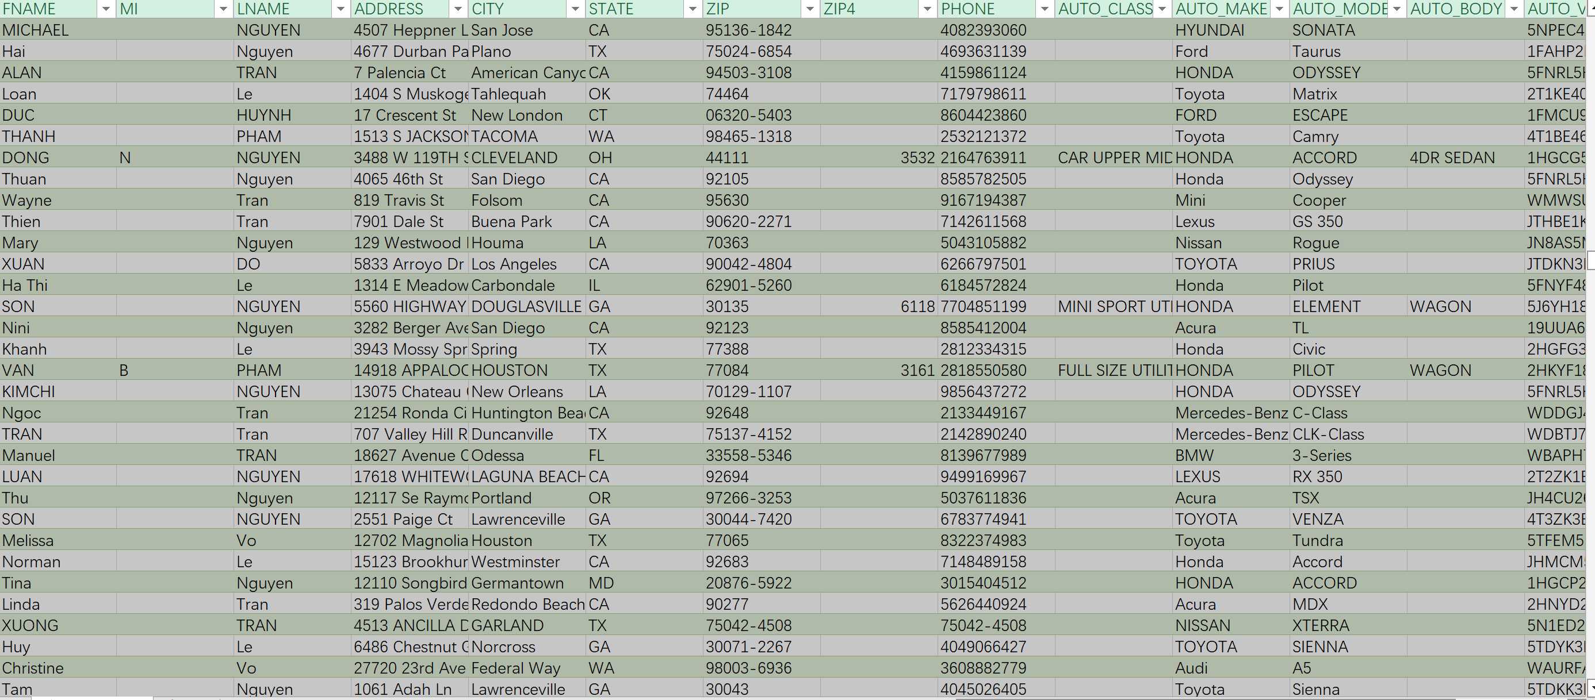This screenshot has width=1595, height=700.
Task: Select the city cell 'TACOMA'
Action: tap(527, 136)
